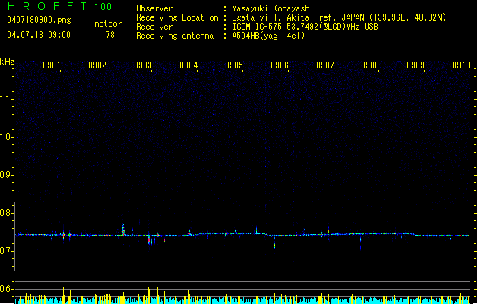Click the A504HB(yagi 4el) antenna value
Screen dimensions: 478x304
[x=268, y=36]
